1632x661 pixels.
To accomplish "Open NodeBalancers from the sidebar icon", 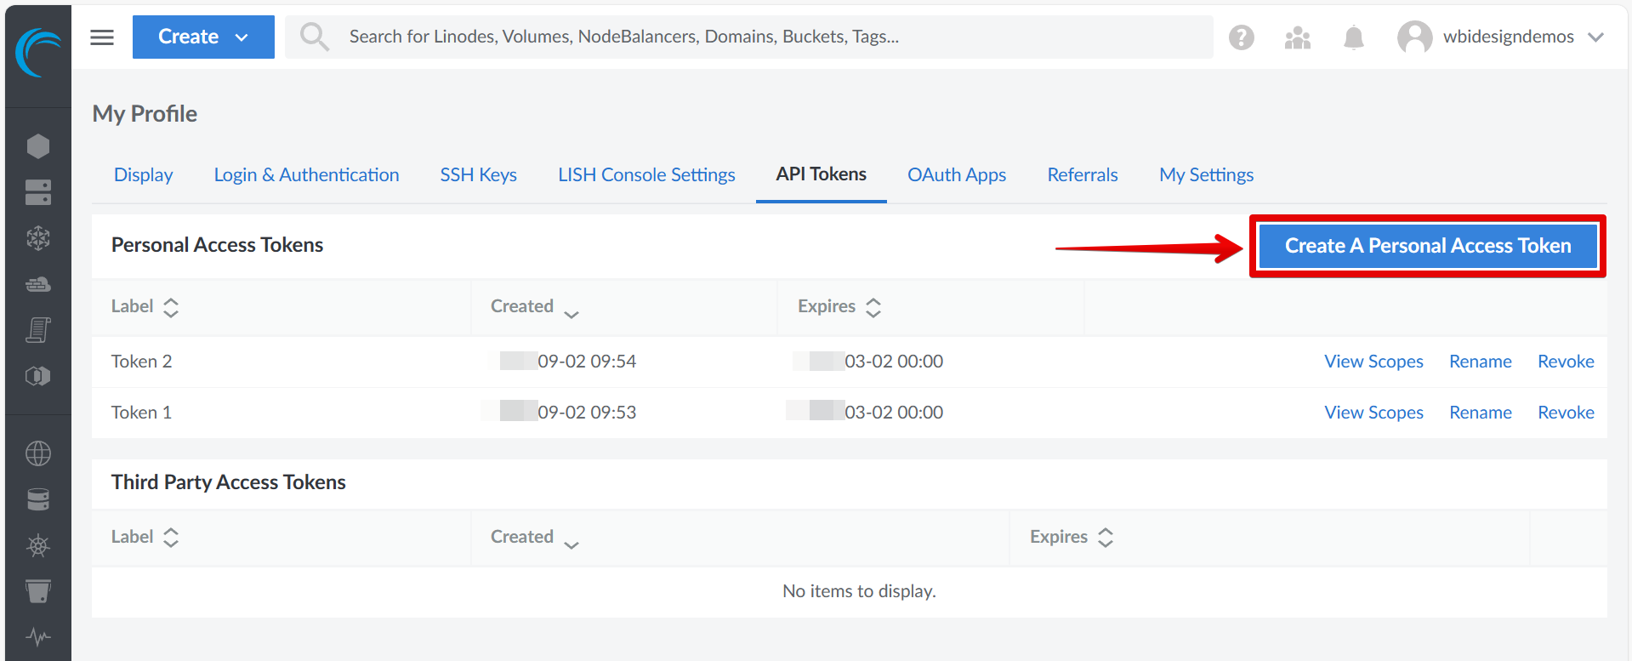I will [x=38, y=238].
